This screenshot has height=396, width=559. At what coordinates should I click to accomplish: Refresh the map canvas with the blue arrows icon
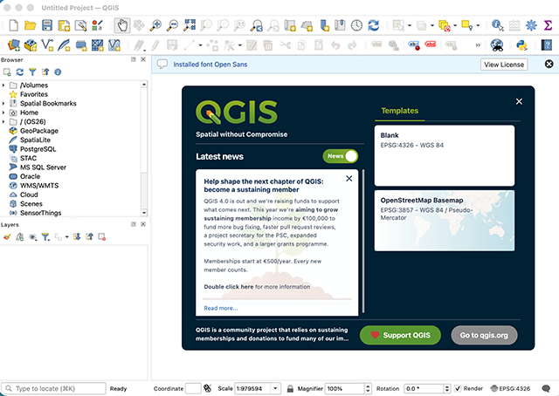pos(373,25)
